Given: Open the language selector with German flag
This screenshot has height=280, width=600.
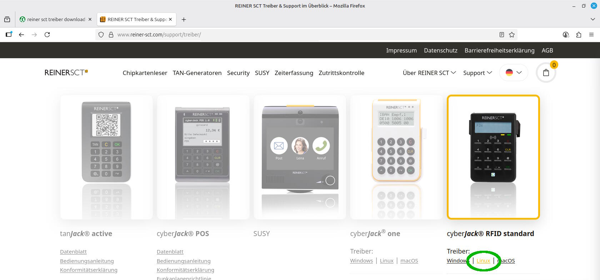Looking at the screenshot, I should click(514, 72).
